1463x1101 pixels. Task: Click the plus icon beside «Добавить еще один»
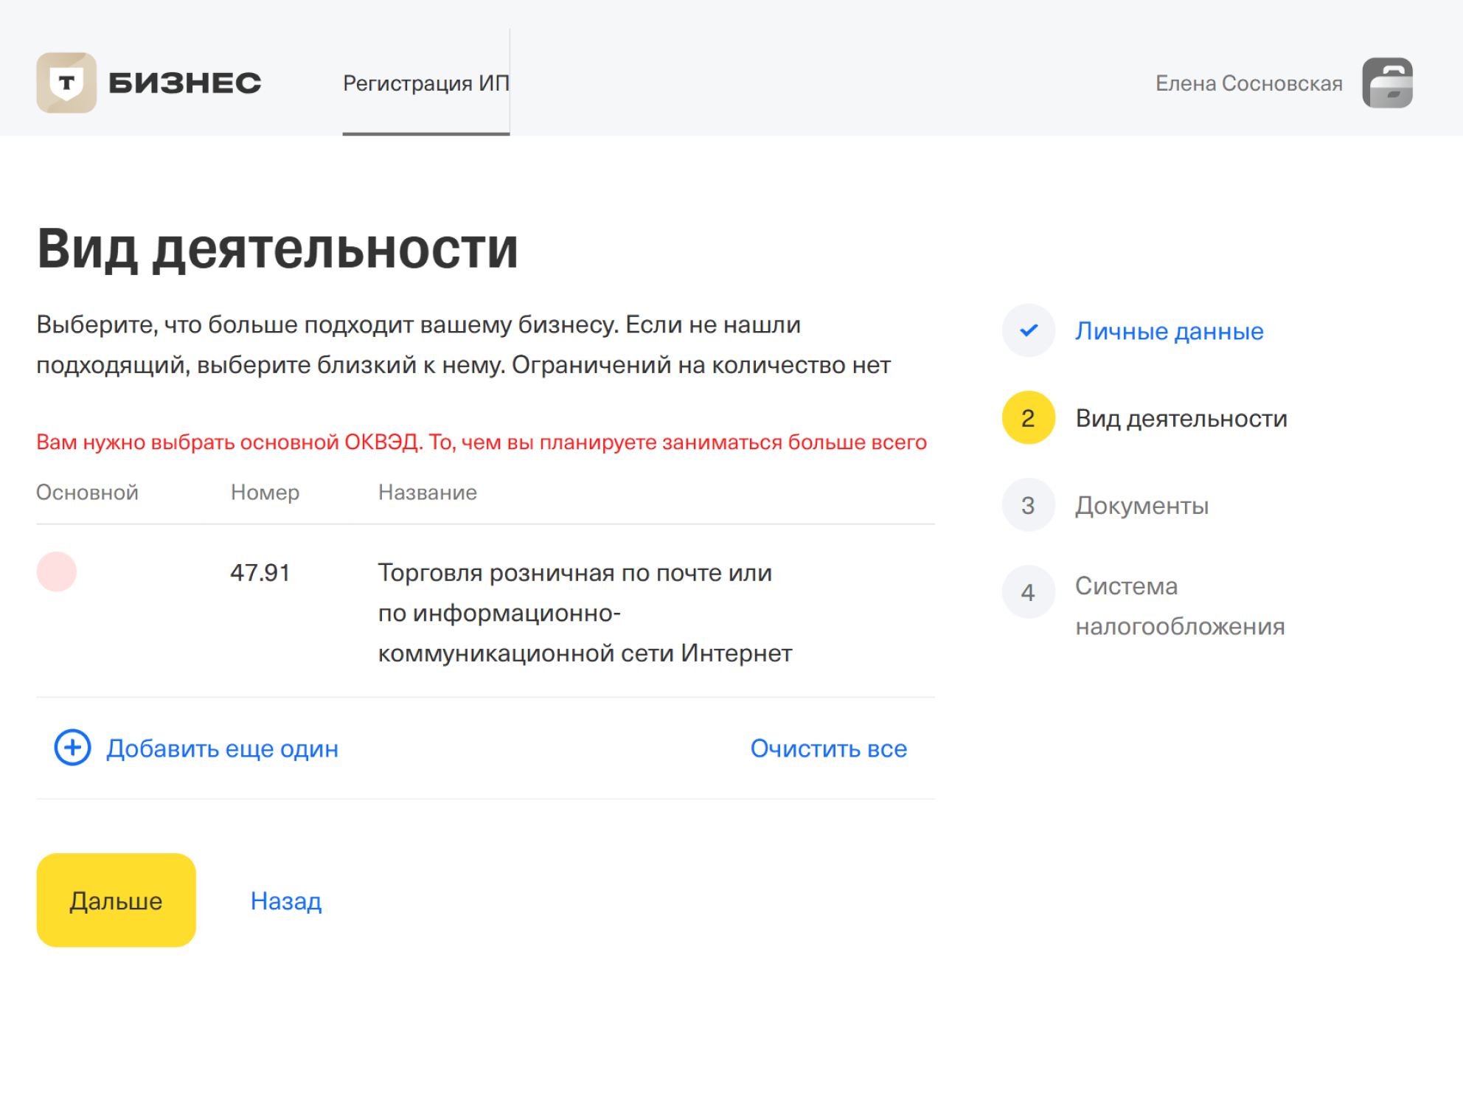click(72, 748)
